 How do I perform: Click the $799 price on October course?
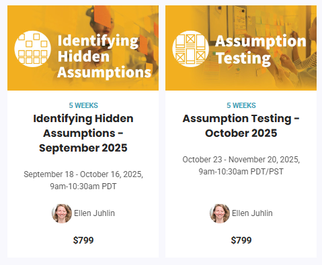[x=241, y=240]
